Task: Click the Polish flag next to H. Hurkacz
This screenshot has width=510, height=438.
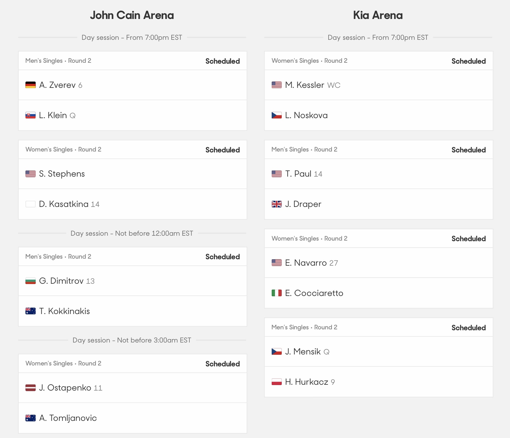Action: pos(277,382)
